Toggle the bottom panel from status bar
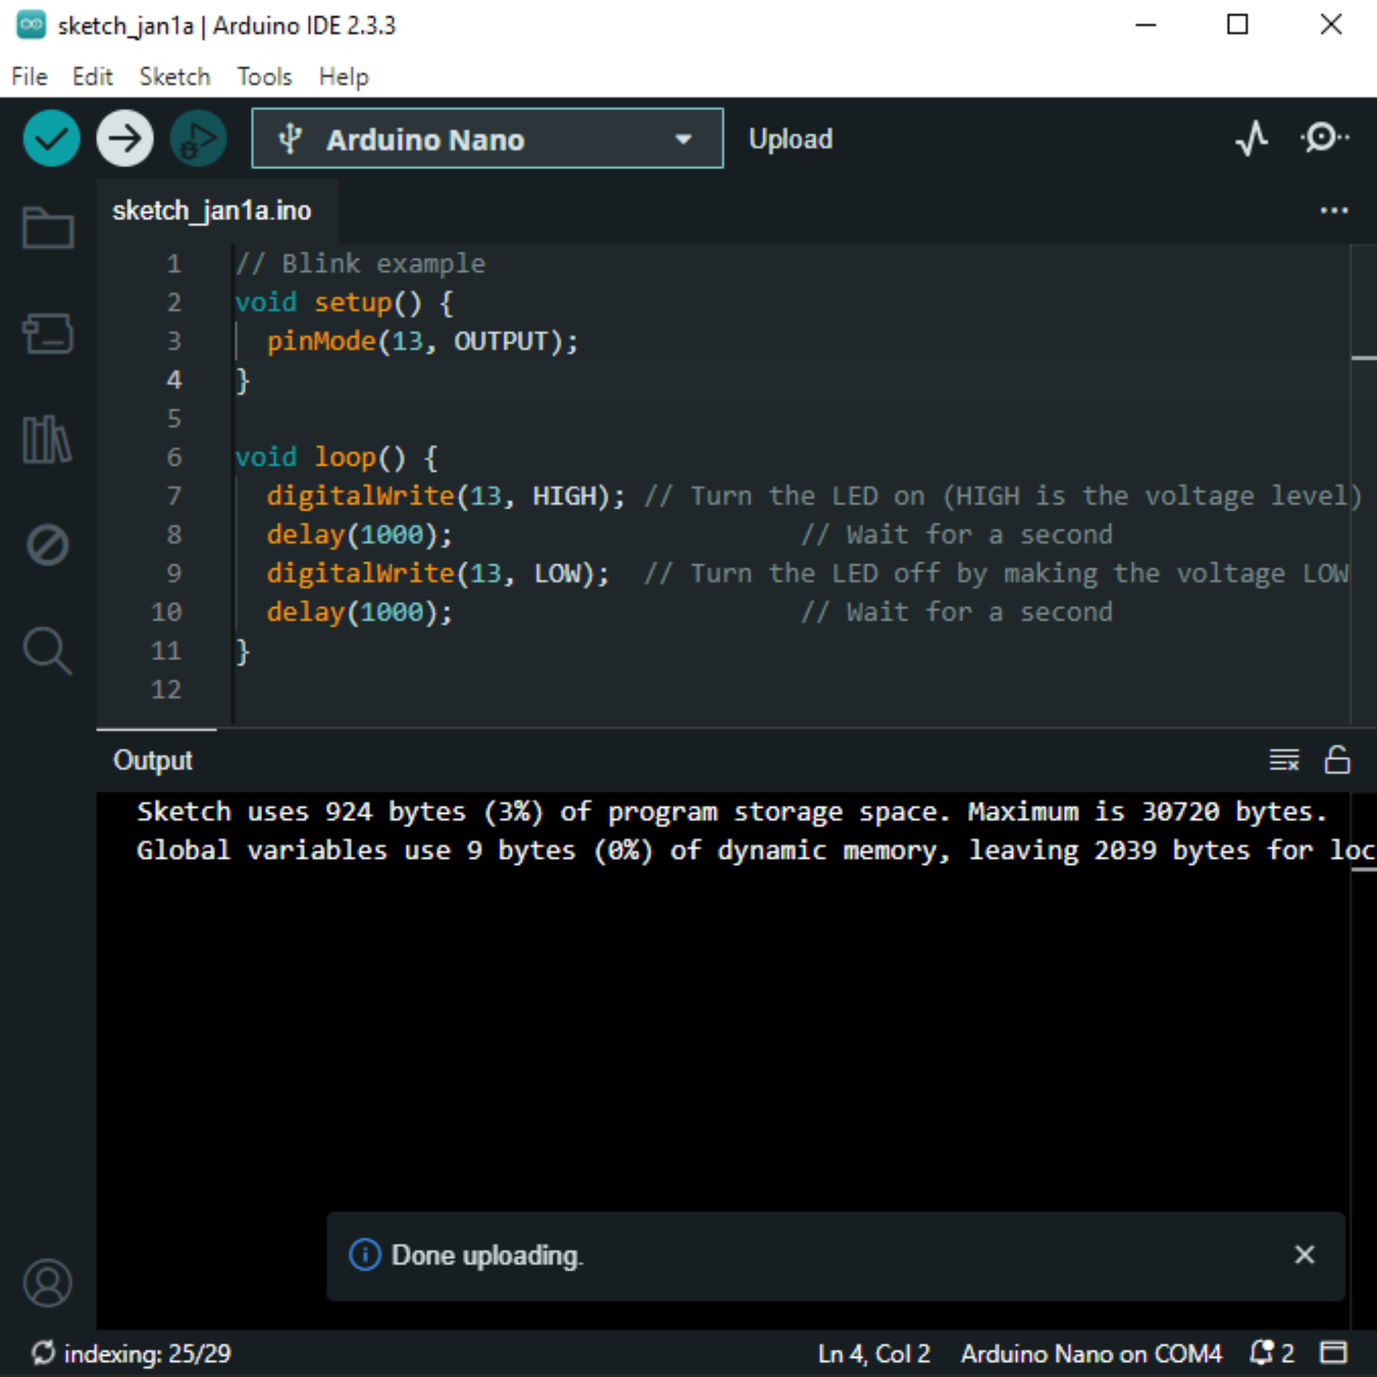Viewport: 1377px width, 1377px height. coord(1334,1352)
